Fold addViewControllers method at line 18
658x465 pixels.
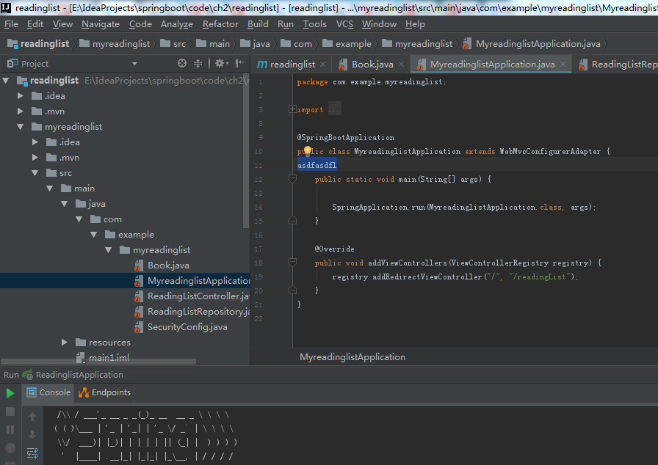(292, 263)
